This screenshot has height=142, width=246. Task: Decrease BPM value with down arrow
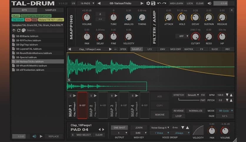click(x=227, y=95)
